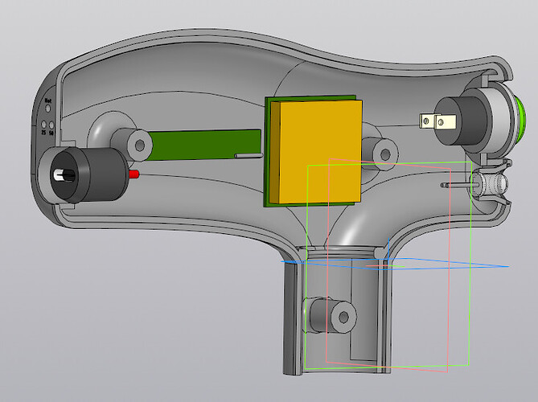
Task: Click the indicator hole above the 50 label
Action: pos(51,125)
